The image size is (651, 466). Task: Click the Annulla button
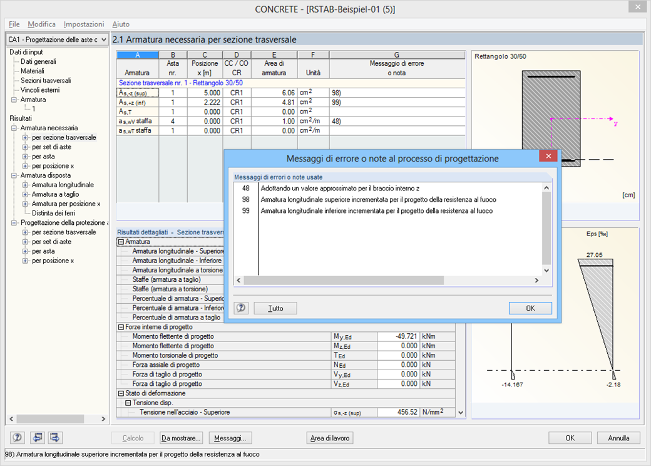[618, 438]
